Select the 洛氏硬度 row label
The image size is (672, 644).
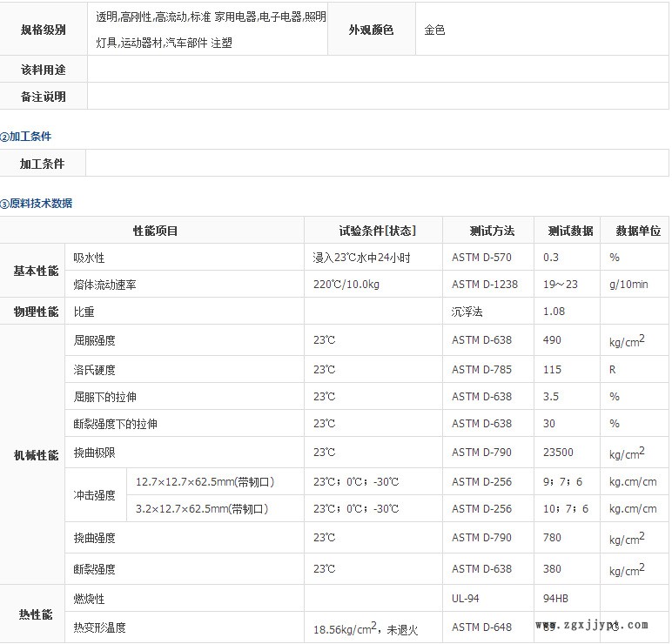click(x=94, y=370)
